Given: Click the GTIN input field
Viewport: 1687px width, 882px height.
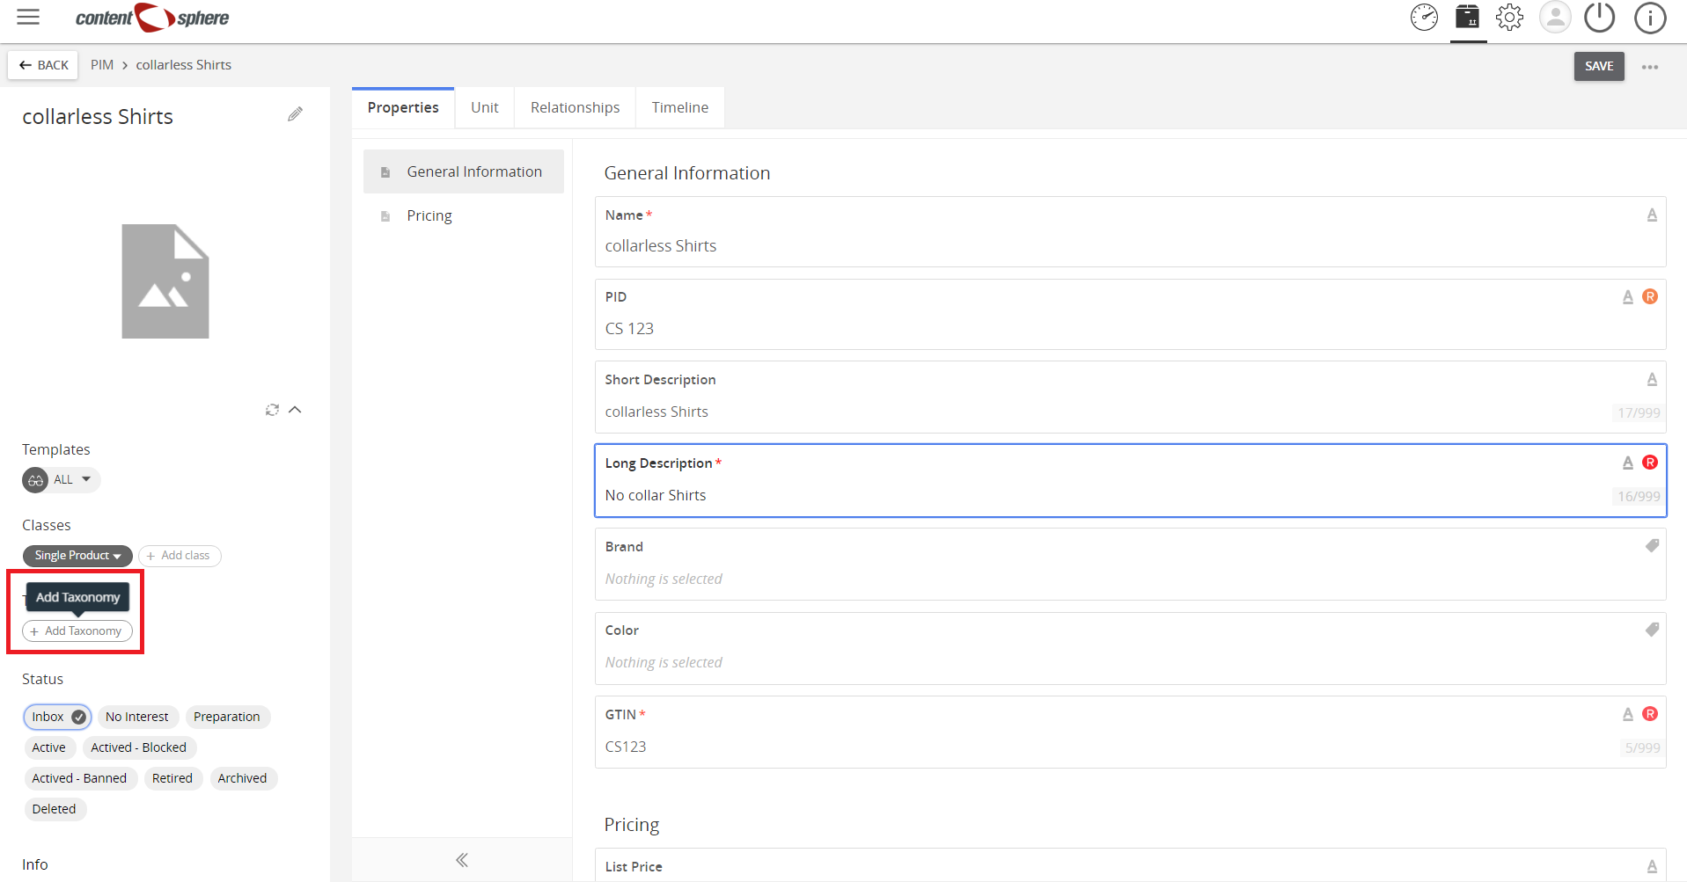Looking at the screenshot, I should coord(1130,732).
